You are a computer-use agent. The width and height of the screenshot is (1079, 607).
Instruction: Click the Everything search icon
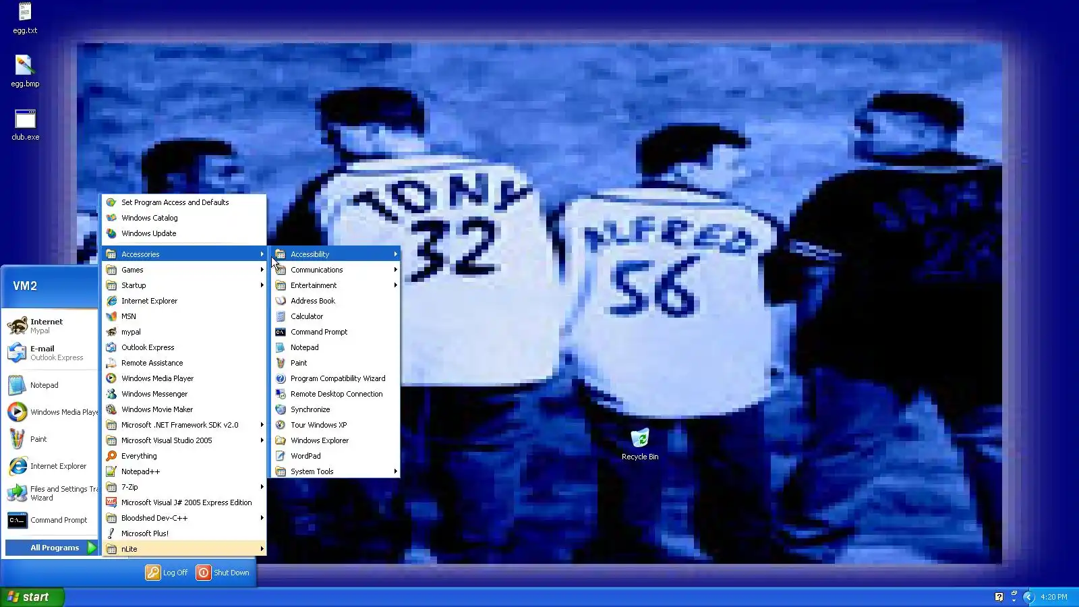111,456
